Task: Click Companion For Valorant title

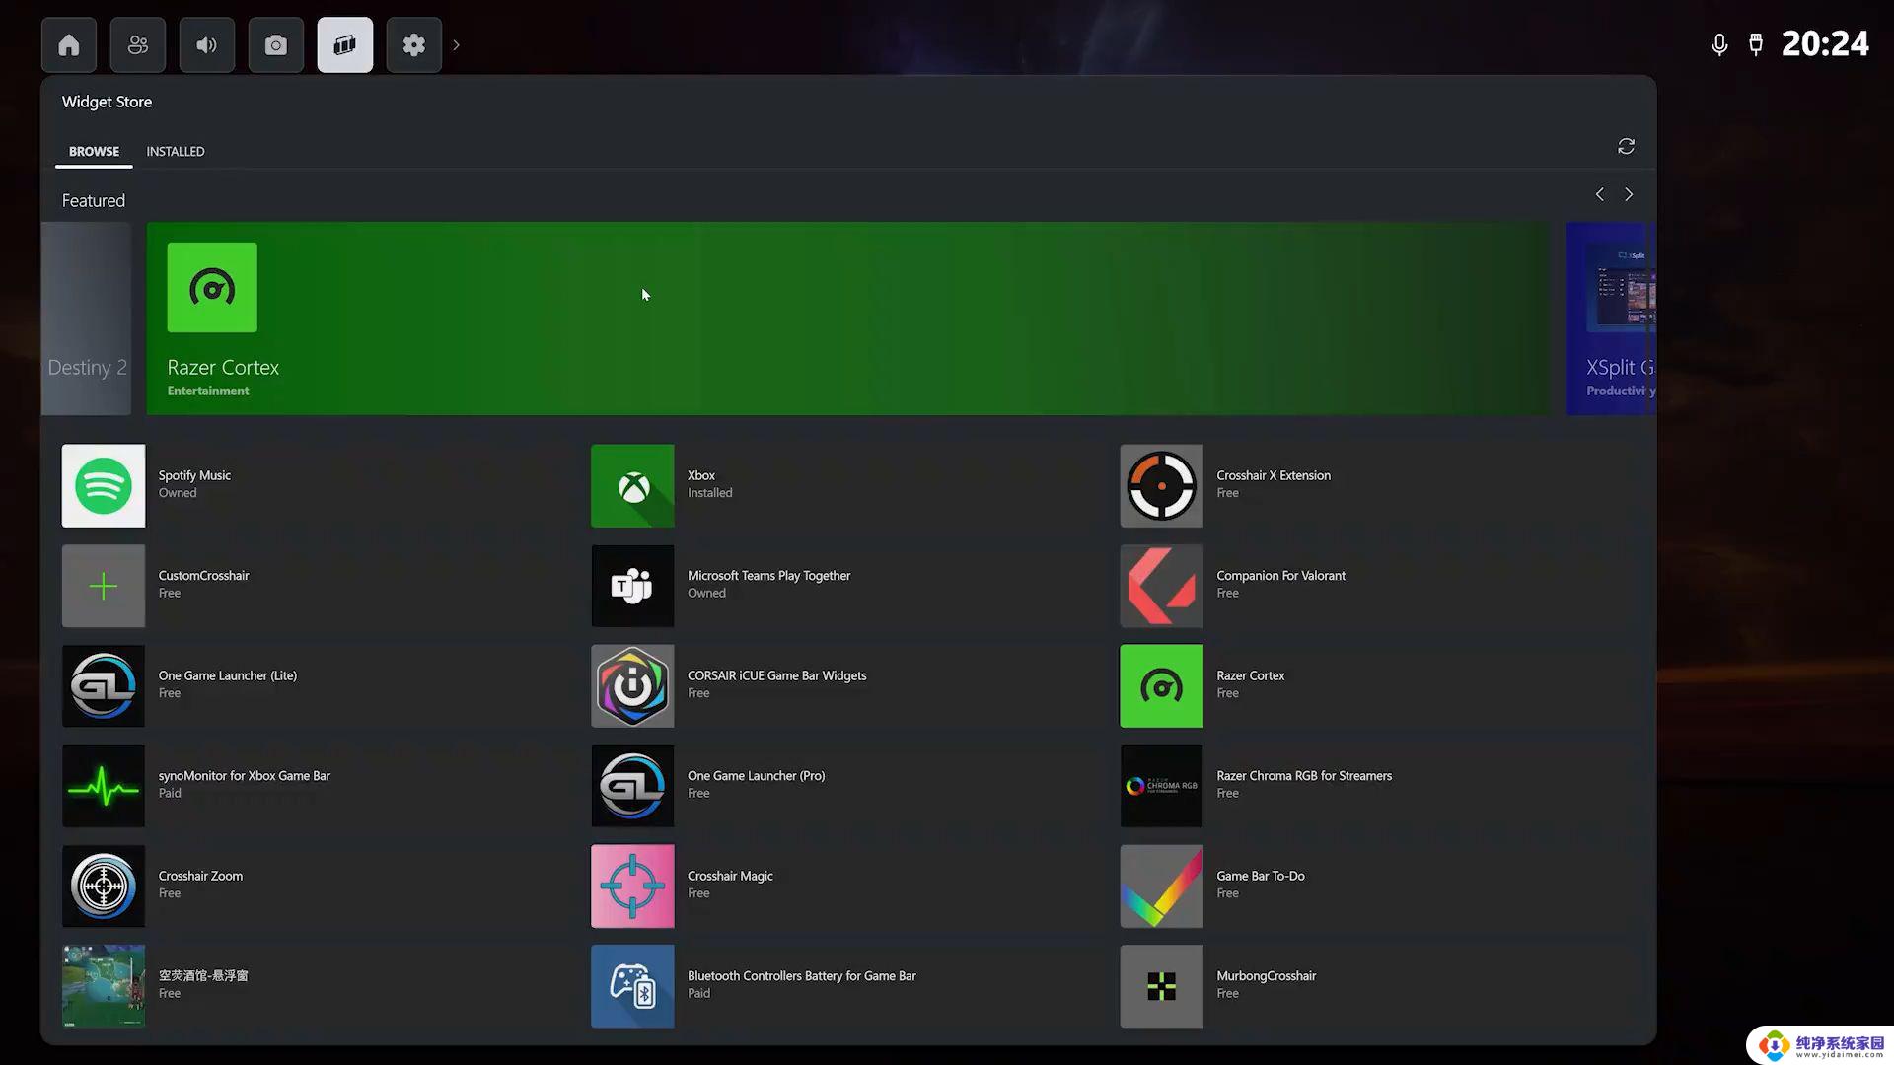Action: (1280, 575)
